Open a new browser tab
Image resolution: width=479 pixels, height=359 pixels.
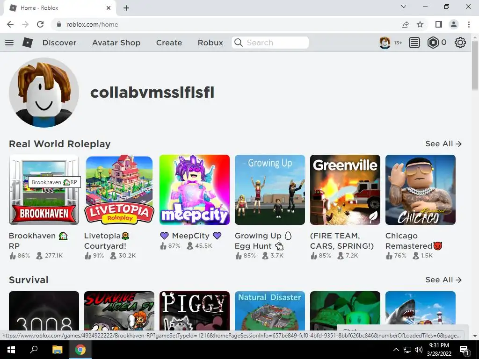pyautogui.click(x=126, y=8)
